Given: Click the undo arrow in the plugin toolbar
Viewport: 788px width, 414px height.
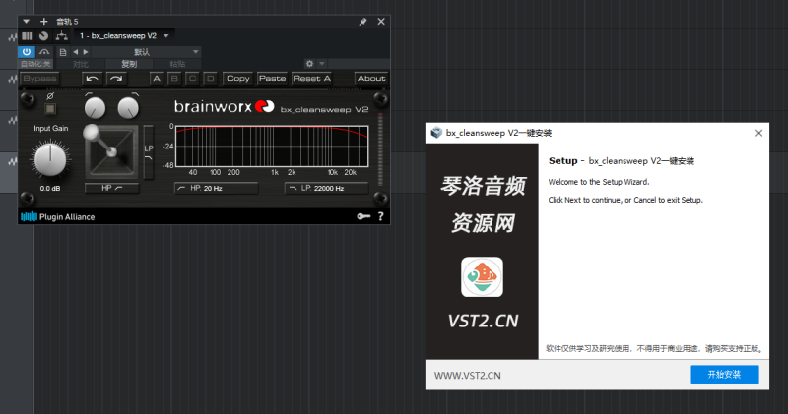Looking at the screenshot, I should pos(92,79).
